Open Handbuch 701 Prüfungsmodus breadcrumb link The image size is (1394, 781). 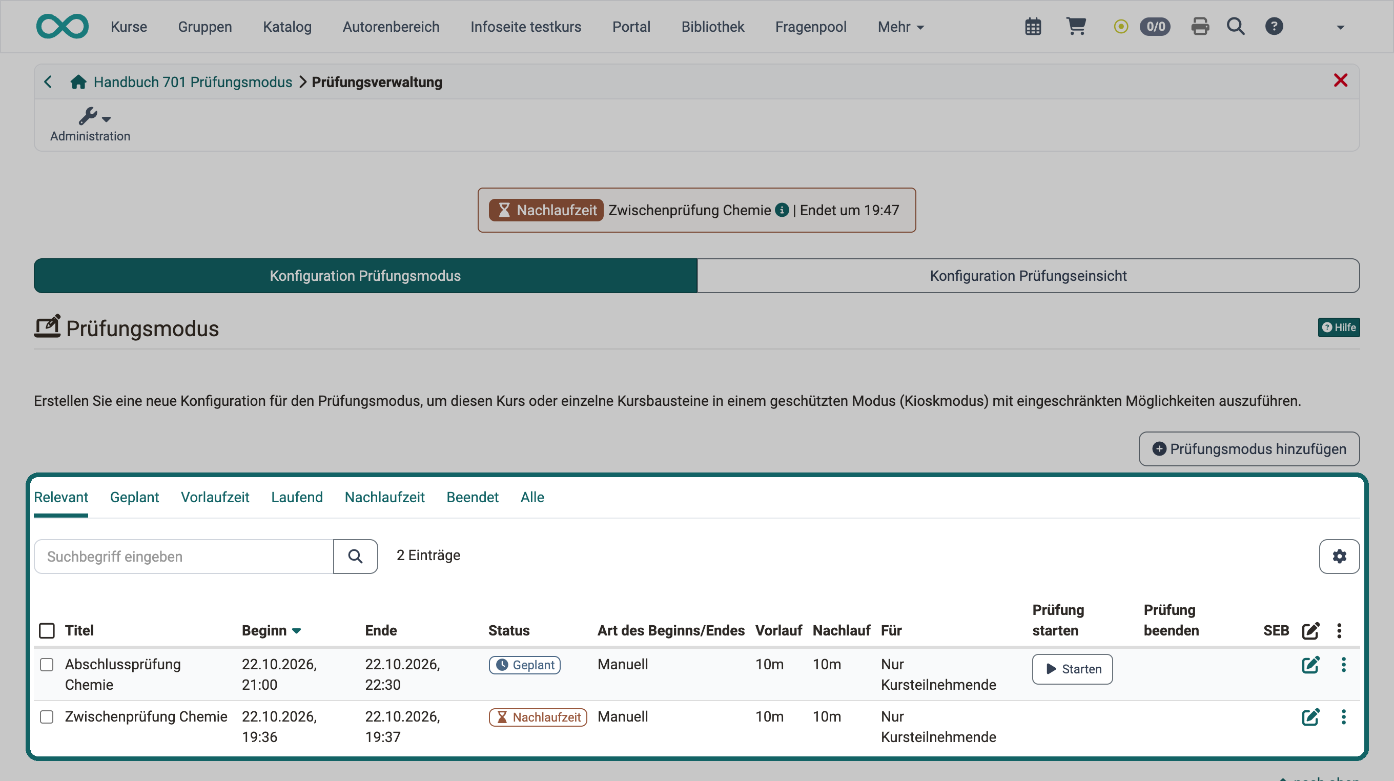tap(193, 81)
